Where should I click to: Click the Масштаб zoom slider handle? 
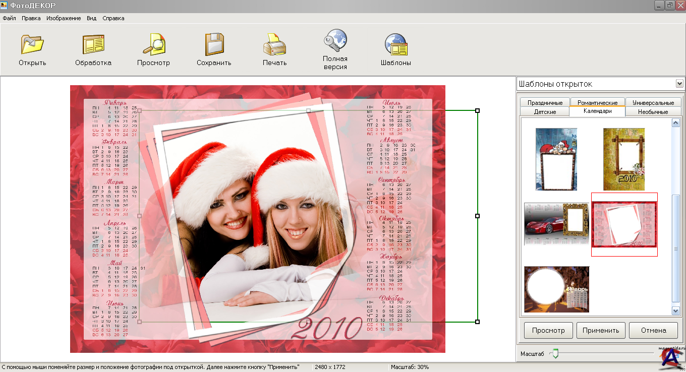pyautogui.click(x=555, y=354)
